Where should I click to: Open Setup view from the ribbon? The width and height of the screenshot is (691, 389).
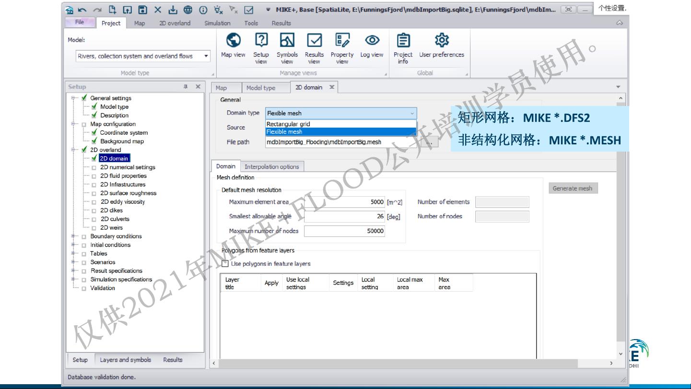(261, 48)
